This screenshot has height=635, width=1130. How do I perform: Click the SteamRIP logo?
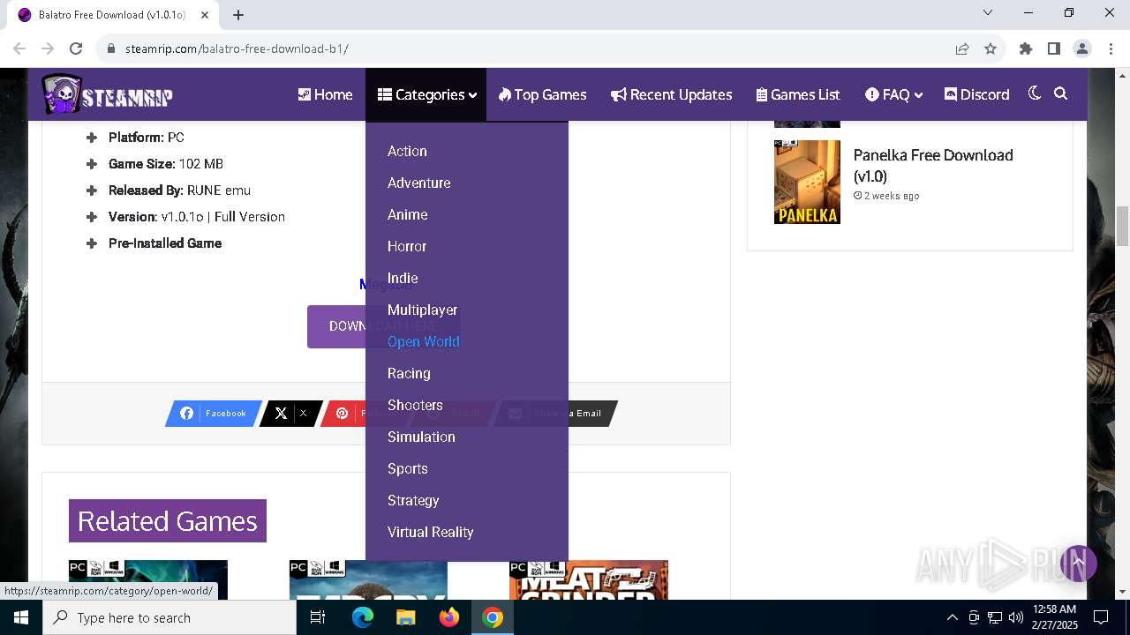(107, 94)
